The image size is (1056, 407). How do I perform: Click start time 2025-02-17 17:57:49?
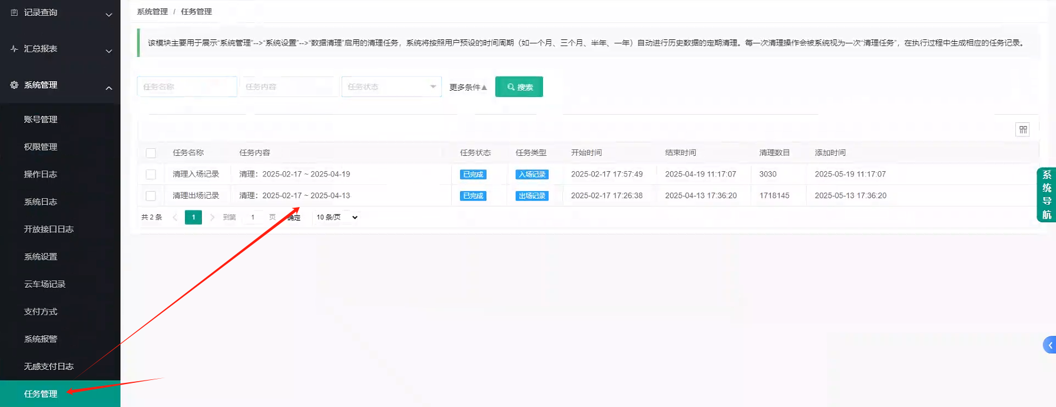[607, 174]
